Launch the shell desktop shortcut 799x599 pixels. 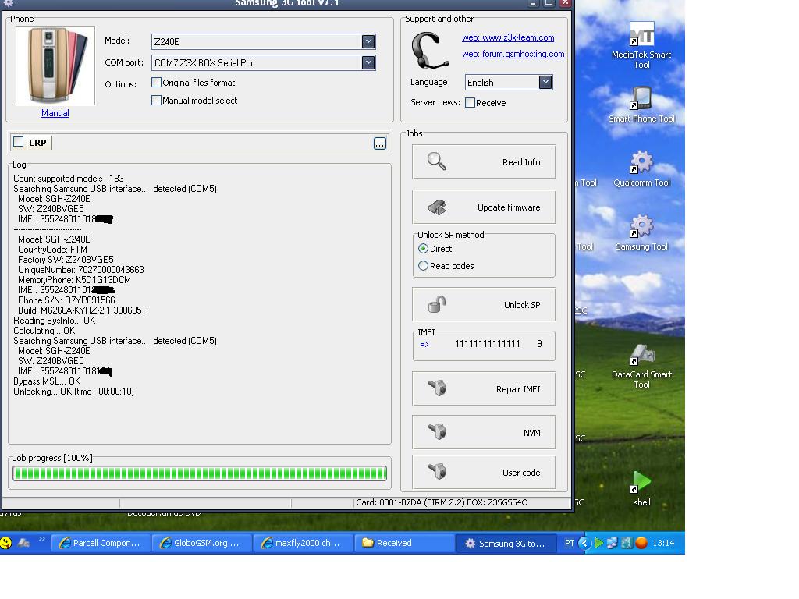pyautogui.click(x=641, y=489)
